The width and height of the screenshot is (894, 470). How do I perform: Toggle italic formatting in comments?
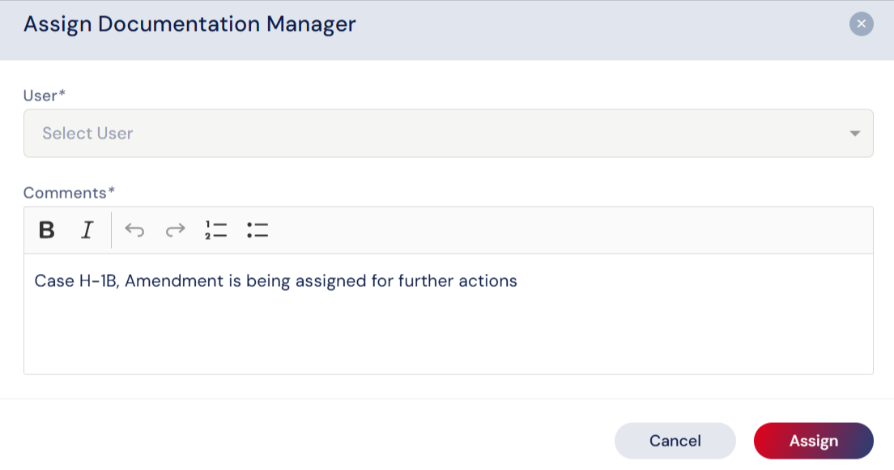pos(87,230)
